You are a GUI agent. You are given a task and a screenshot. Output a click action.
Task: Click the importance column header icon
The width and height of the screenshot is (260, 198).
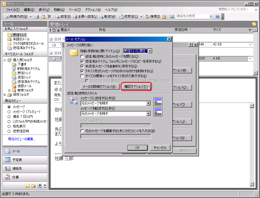(50, 30)
